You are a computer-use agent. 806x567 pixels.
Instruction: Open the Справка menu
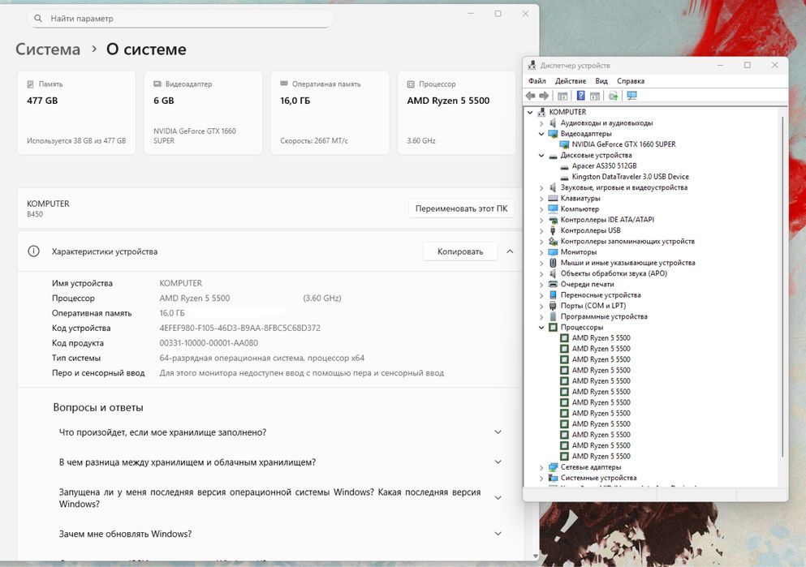pyautogui.click(x=631, y=80)
